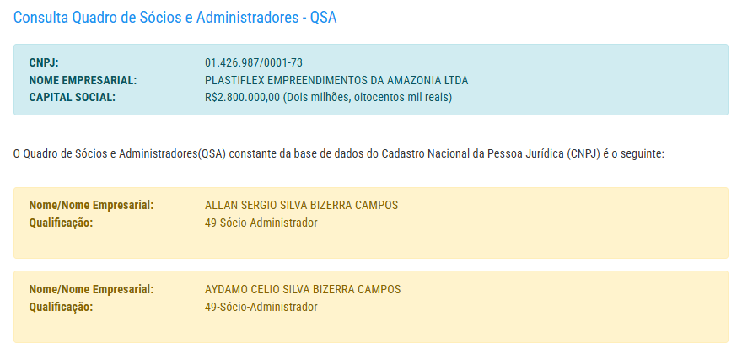Viewport: 742px width, 354px height.
Task: Click Qualificação label in Aydamo's card
Action: point(61,307)
